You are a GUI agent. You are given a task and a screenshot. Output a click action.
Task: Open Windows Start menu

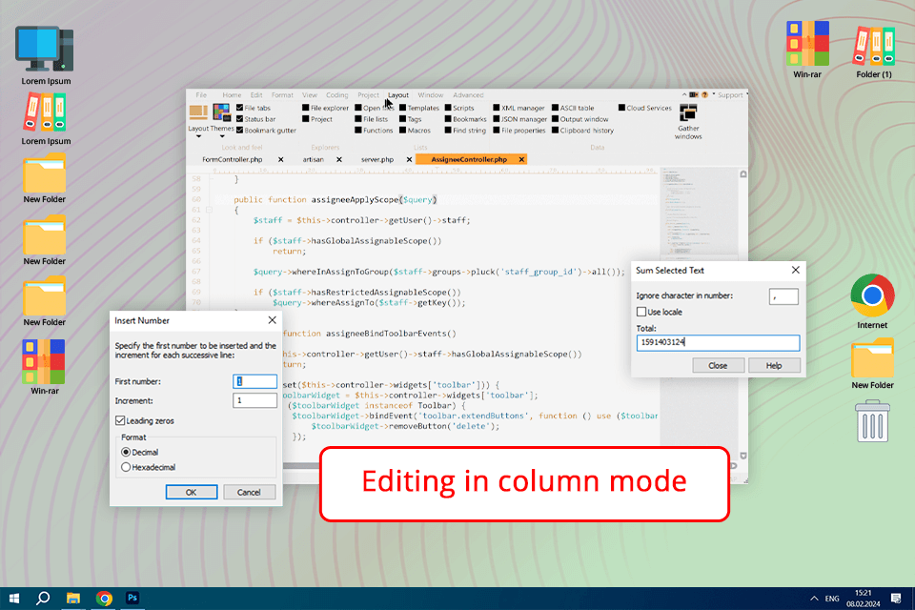click(x=14, y=599)
